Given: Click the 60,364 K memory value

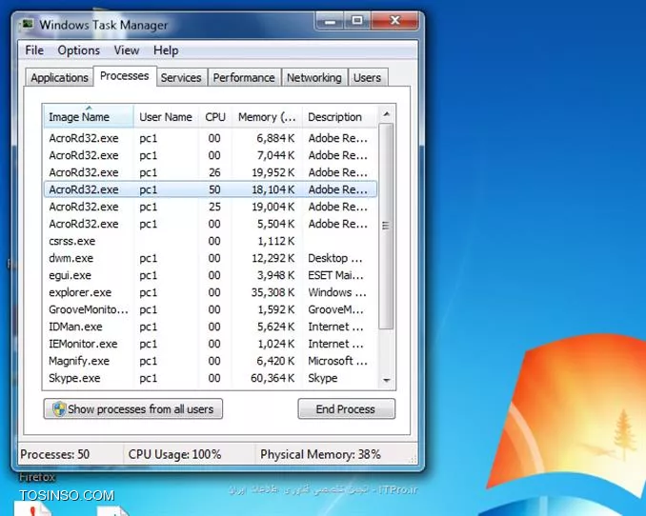Looking at the screenshot, I should coord(273,378).
